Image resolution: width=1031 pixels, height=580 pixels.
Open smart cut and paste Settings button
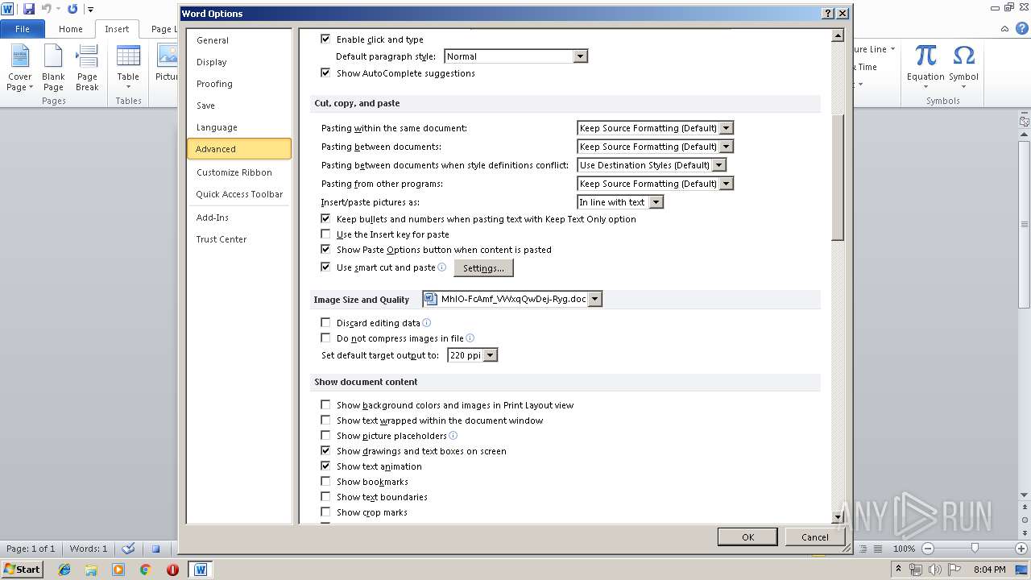coord(483,268)
